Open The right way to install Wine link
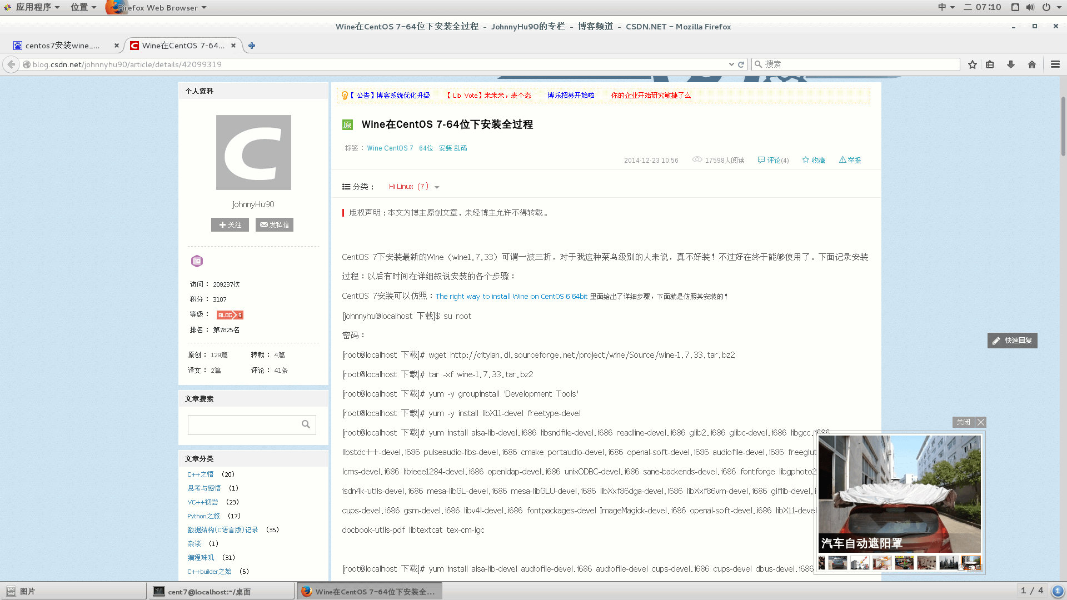This screenshot has width=1067, height=600. click(511, 297)
